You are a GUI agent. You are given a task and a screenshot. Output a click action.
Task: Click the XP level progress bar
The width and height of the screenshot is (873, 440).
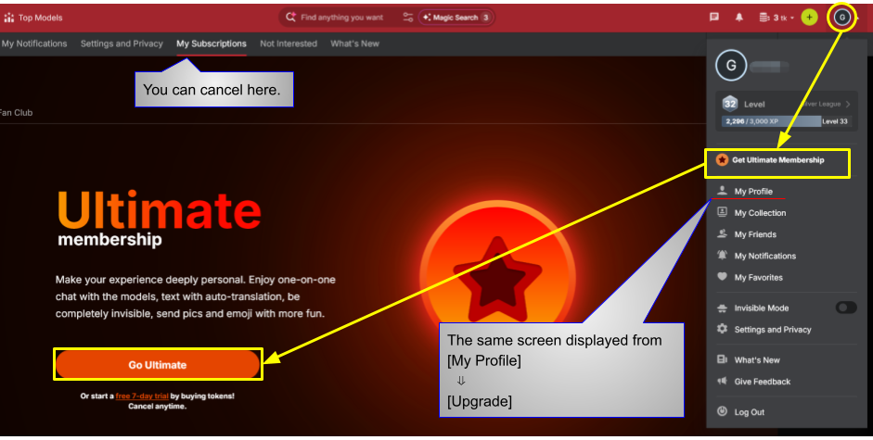click(x=787, y=121)
